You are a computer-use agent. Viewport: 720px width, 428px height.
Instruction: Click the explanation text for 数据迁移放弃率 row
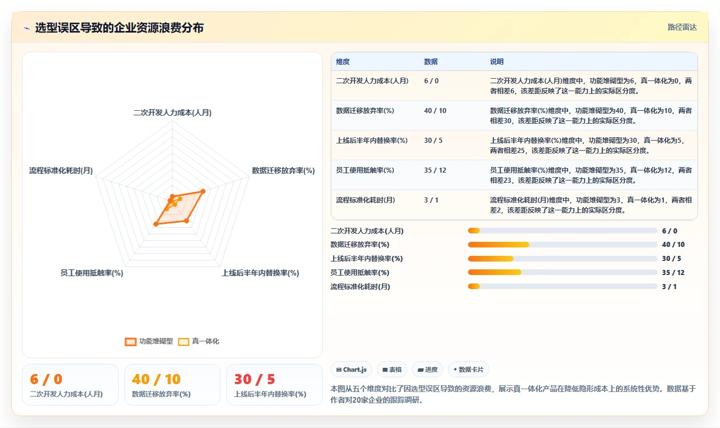pyautogui.click(x=591, y=115)
